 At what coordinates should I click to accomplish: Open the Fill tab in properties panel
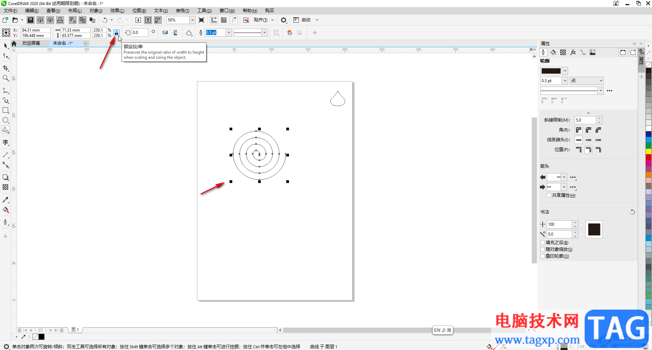click(x=553, y=52)
